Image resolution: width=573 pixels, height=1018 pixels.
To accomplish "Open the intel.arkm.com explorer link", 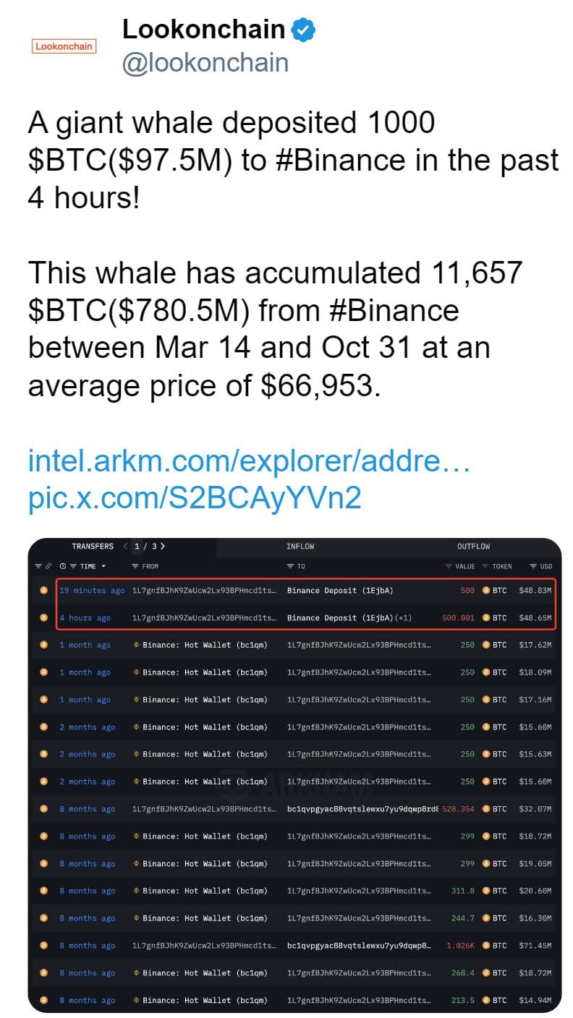I will click(249, 460).
